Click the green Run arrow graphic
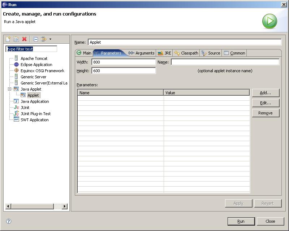 click(269, 21)
